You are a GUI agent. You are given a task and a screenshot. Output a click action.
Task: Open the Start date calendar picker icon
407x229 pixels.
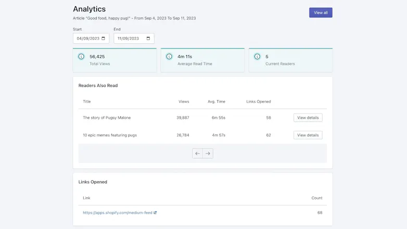pyautogui.click(x=103, y=39)
